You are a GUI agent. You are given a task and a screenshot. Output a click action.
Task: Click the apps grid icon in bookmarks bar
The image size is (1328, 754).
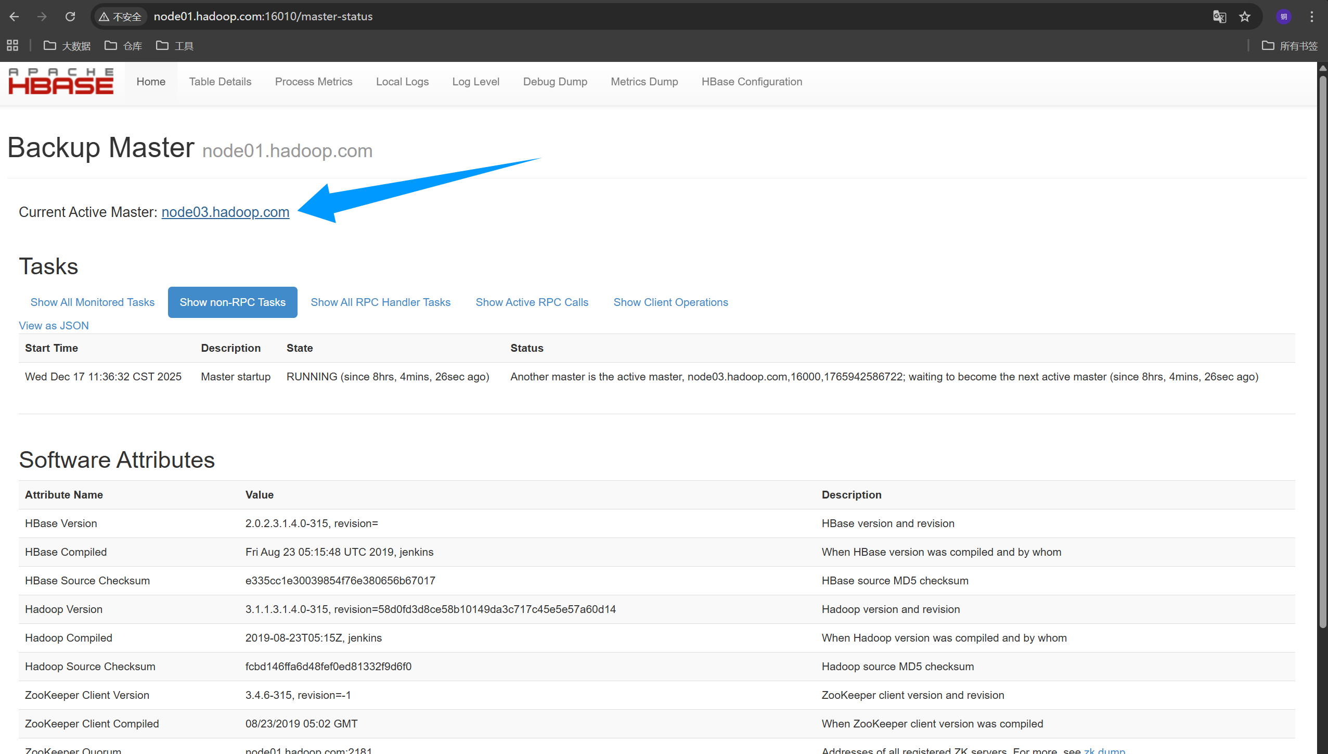(x=12, y=46)
